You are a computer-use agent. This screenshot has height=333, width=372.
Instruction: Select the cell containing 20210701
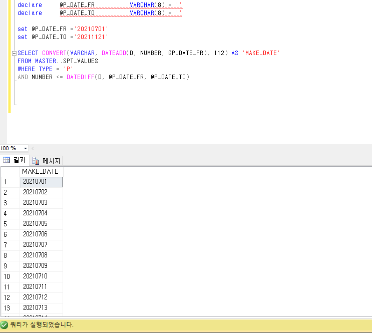(41, 181)
